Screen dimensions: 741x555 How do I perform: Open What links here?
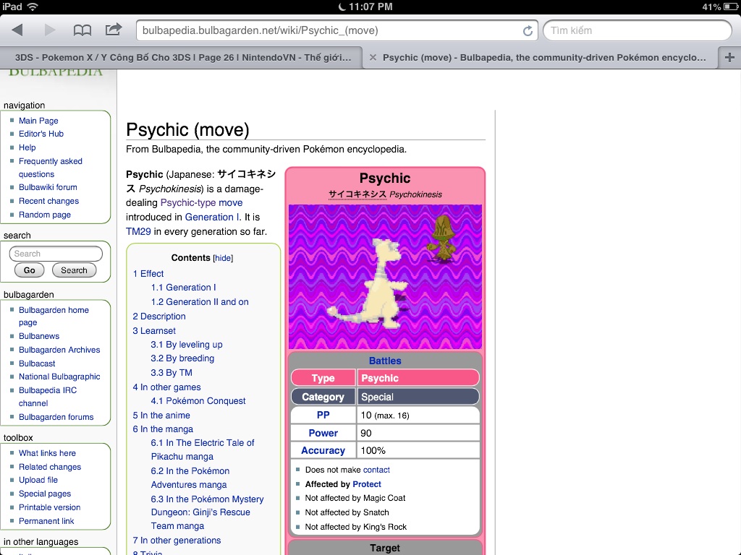(47, 453)
